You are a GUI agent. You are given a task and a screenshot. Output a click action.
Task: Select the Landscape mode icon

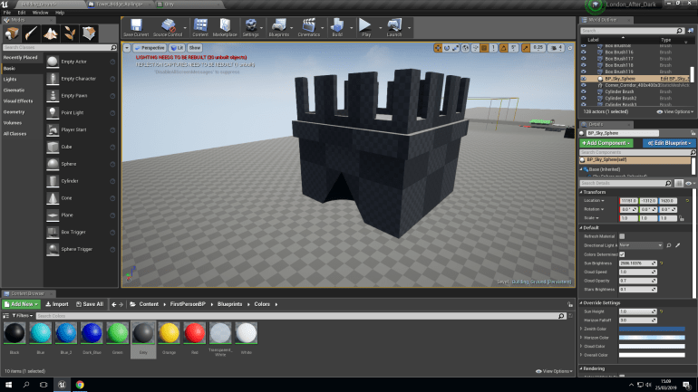tap(50, 33)
